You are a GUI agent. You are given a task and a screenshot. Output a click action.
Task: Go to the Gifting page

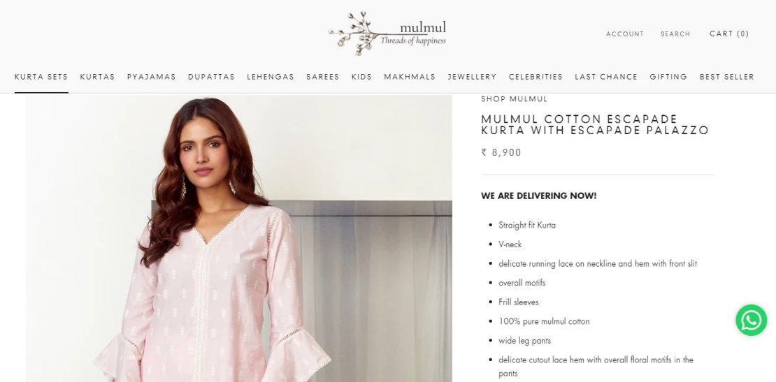click(x=668, y=77)
